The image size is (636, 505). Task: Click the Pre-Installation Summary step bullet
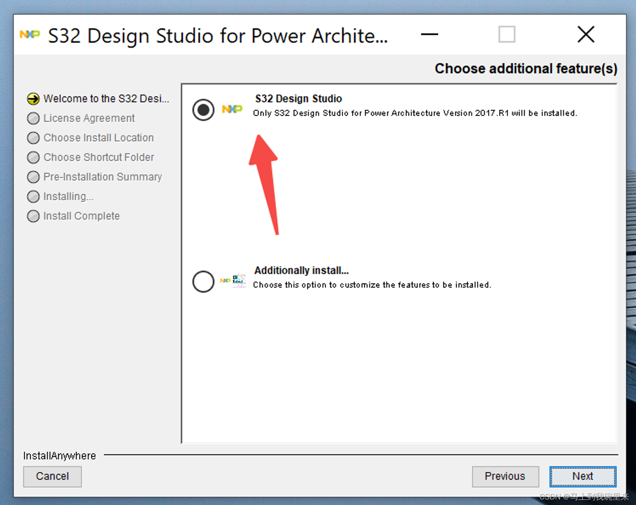click(33, 177)
